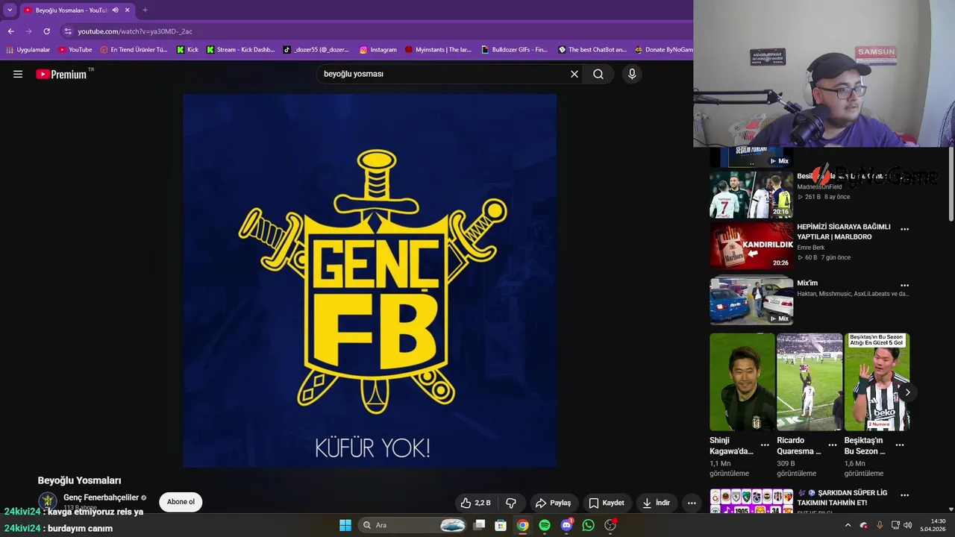Close the Beyoğlu Yosmaları browser tab
955x537 pixels.
pos(128,10)
